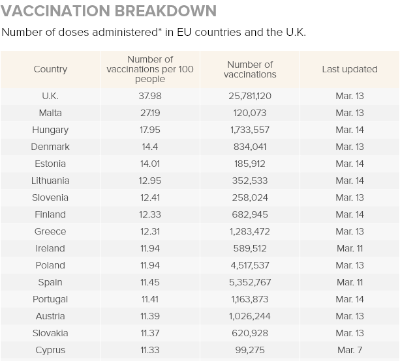Click Poland's vaccination count 4,517,537

click(250, 265)
